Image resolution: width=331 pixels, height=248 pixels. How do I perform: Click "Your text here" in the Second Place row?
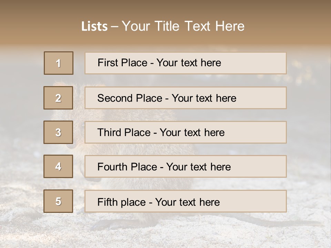[204, 98]
